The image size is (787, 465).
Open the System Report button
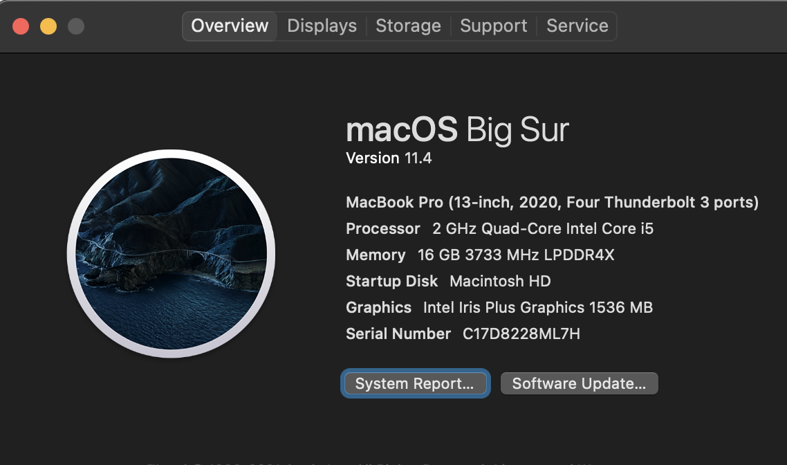(x=415, y=383)
